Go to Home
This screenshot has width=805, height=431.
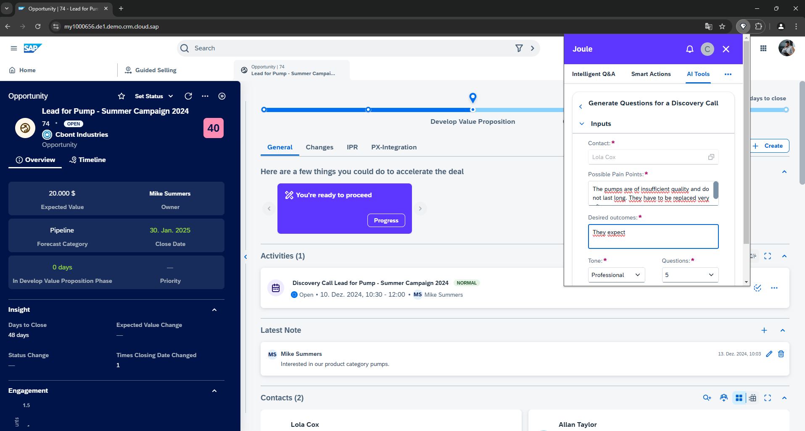click(22, 70)
